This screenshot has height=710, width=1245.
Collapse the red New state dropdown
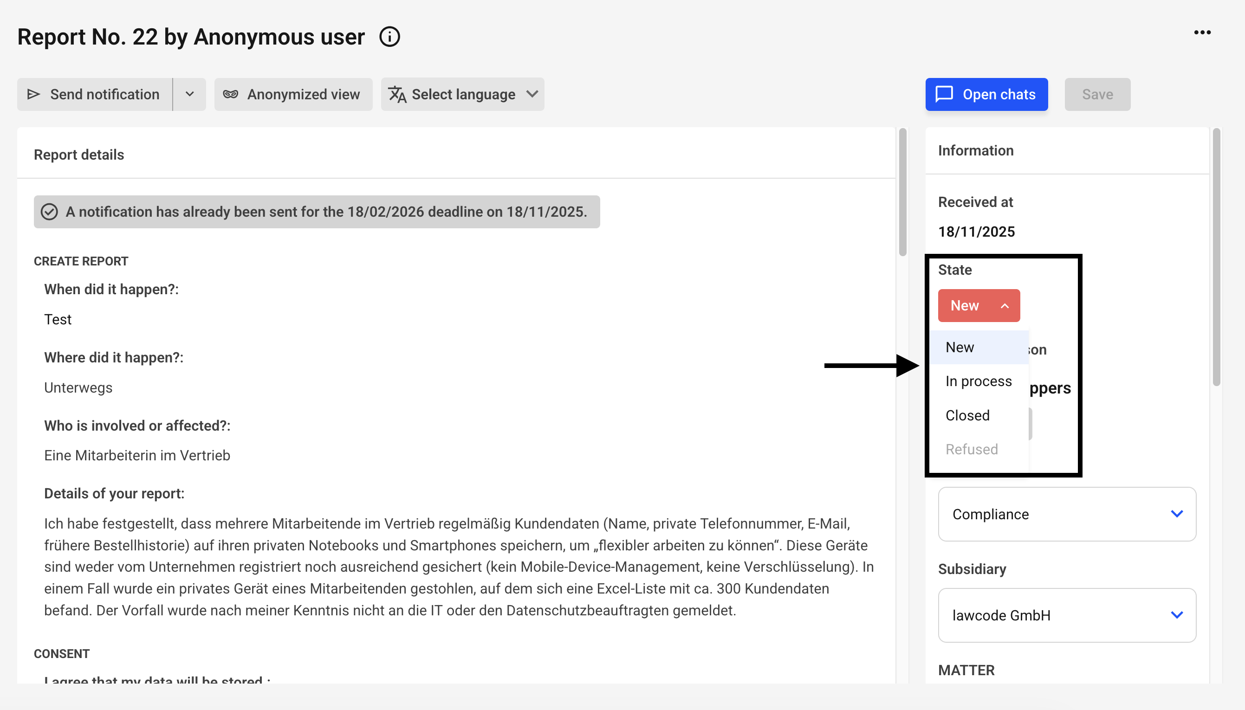[978, 305]
